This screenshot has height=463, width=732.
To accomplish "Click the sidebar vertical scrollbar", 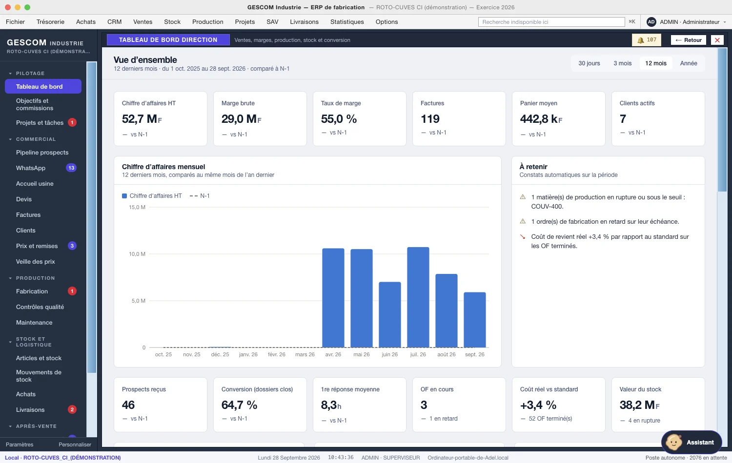I will [91, 217].
